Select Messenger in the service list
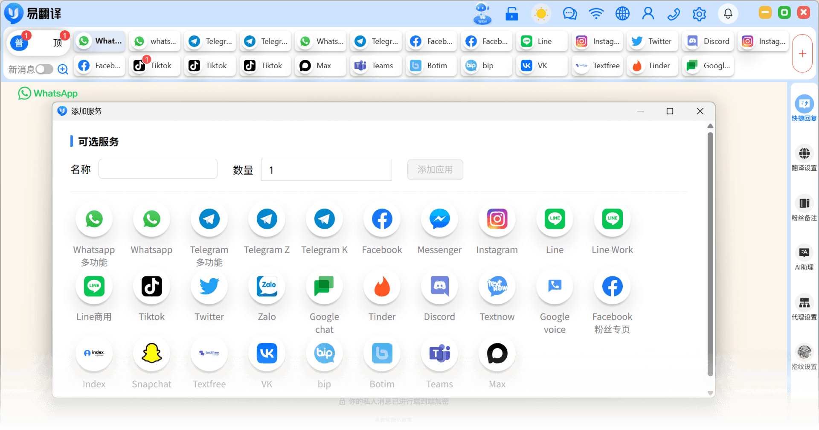The image size is (819, 430). click(439, 219)
